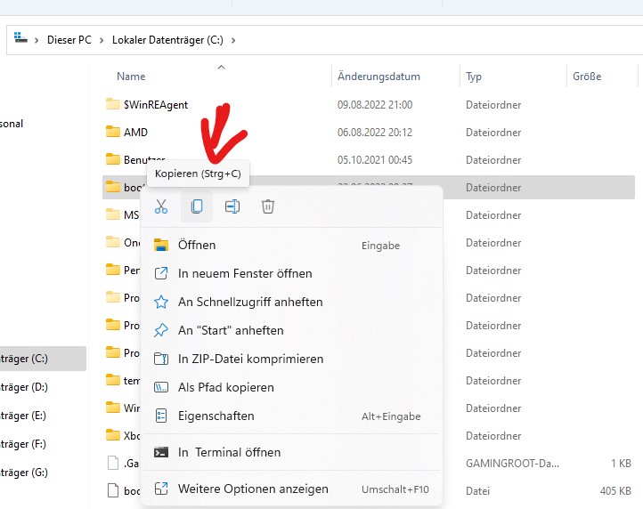Click the date 09.08.2022 21:00
Screen dimensions: 643x509
(375, 105)
